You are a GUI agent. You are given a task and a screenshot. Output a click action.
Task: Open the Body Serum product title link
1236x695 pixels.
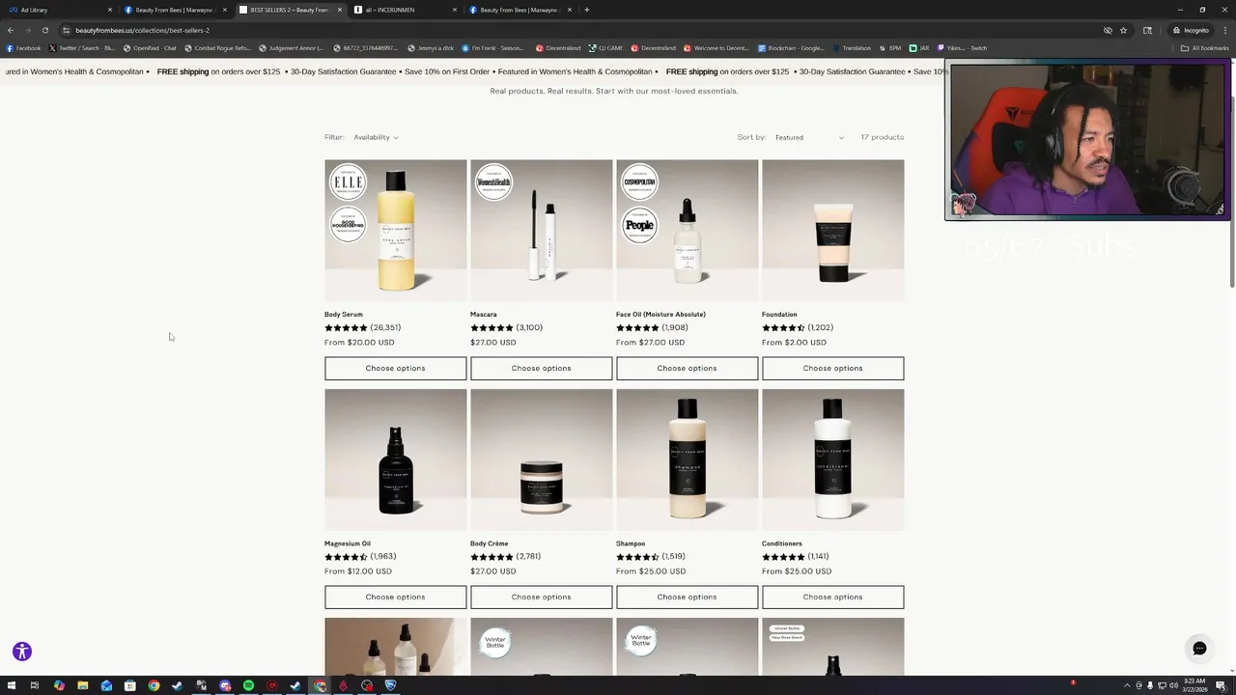click(344, 315)
